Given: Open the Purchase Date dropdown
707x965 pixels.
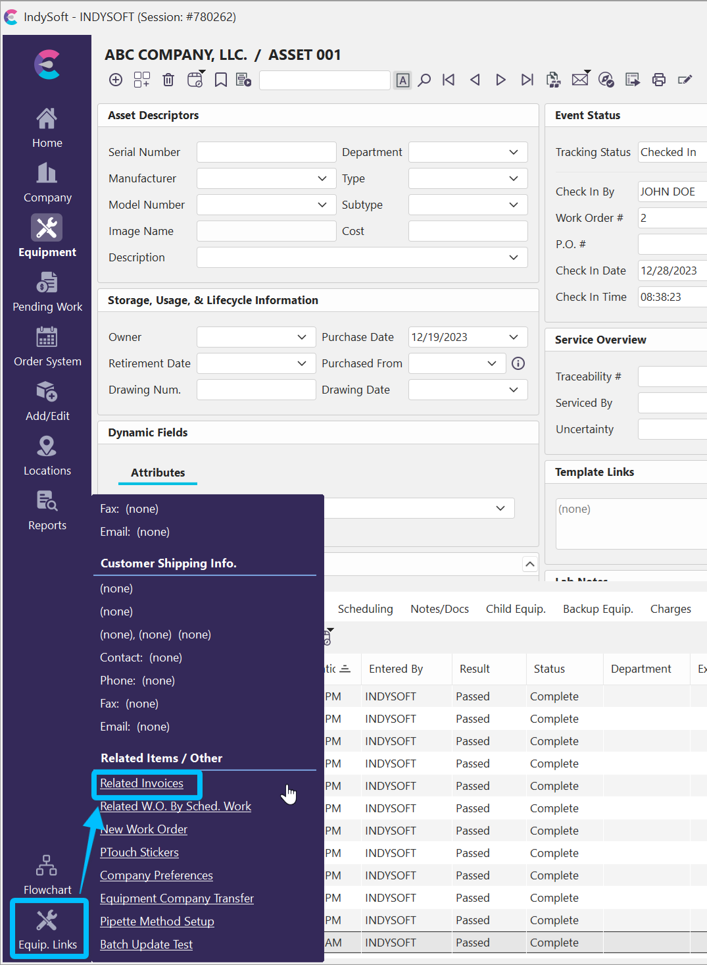Looking at the screenshot, I should 514,337.
